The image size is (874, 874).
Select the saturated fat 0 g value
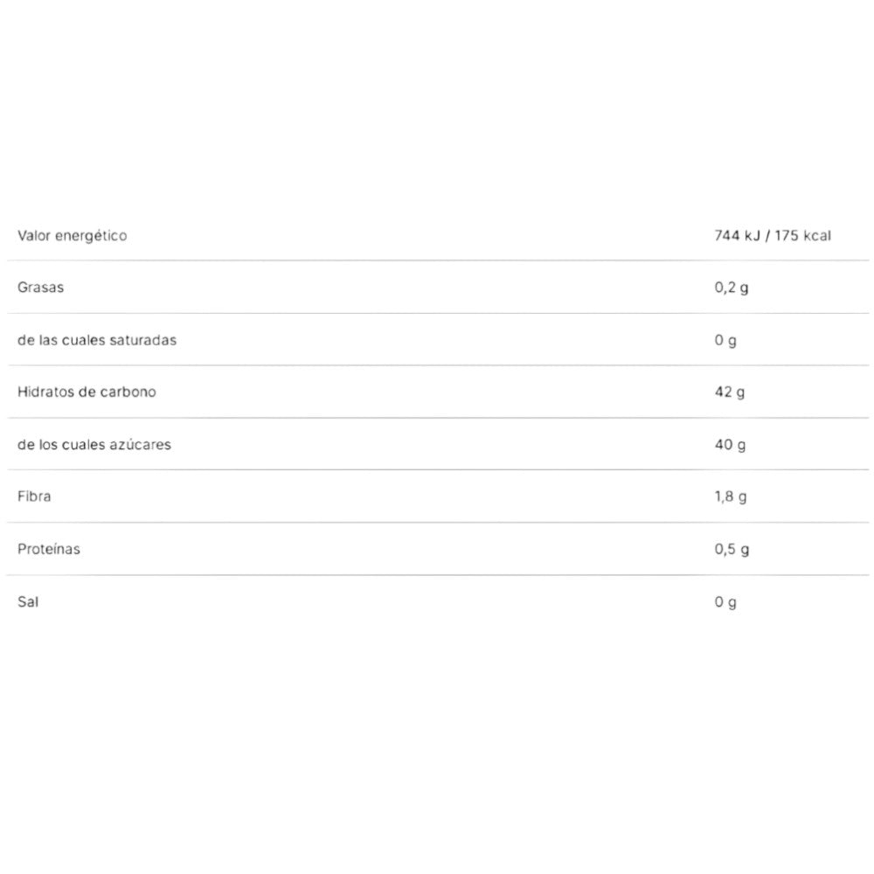725,340
